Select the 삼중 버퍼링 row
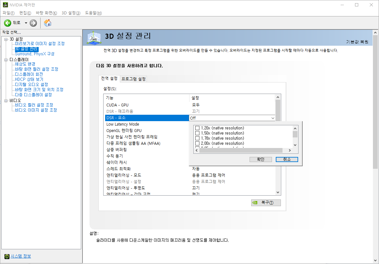 coord(147,150)
